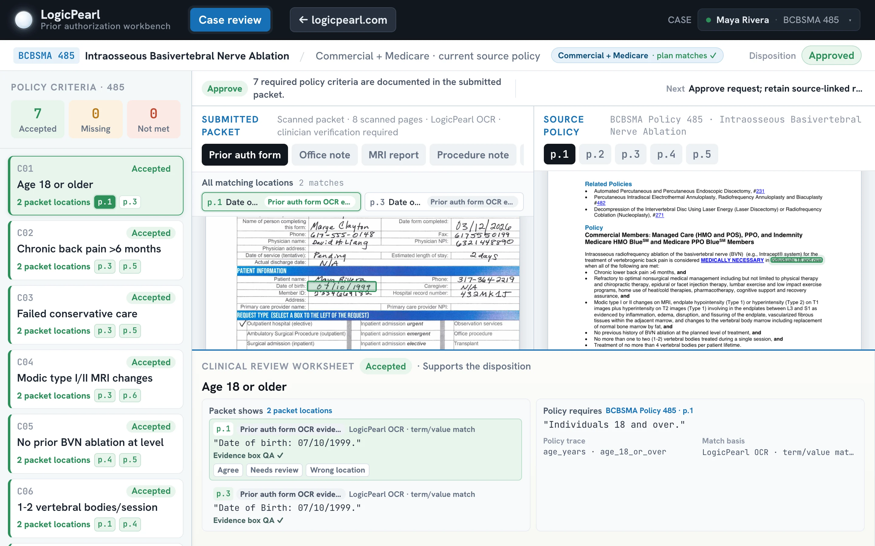Open source policy page p.1

[x=559, y=154]
